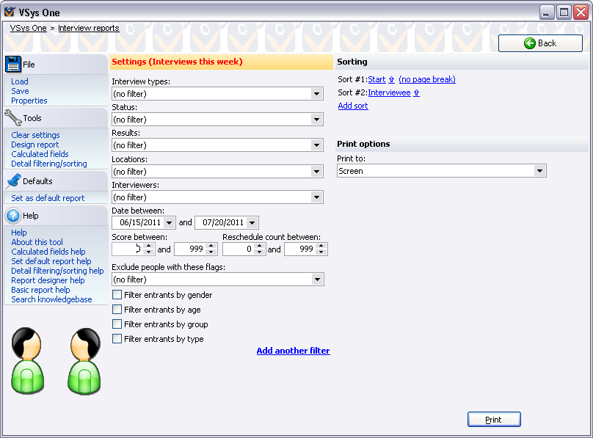593x438 pixels.
Task: Click Save in the File section
Action: coord(20,91)
